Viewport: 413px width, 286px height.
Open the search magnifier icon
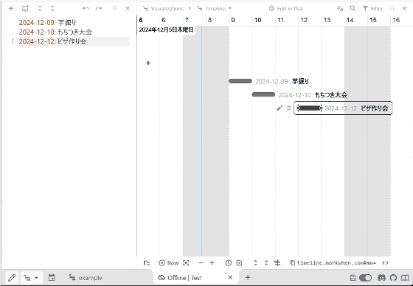click(x=353, y=8)
